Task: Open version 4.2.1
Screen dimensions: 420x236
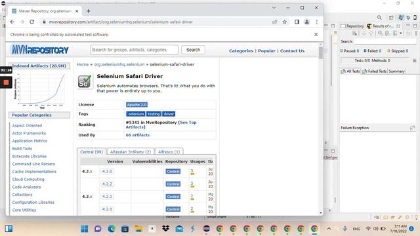Action: [107, 197]
